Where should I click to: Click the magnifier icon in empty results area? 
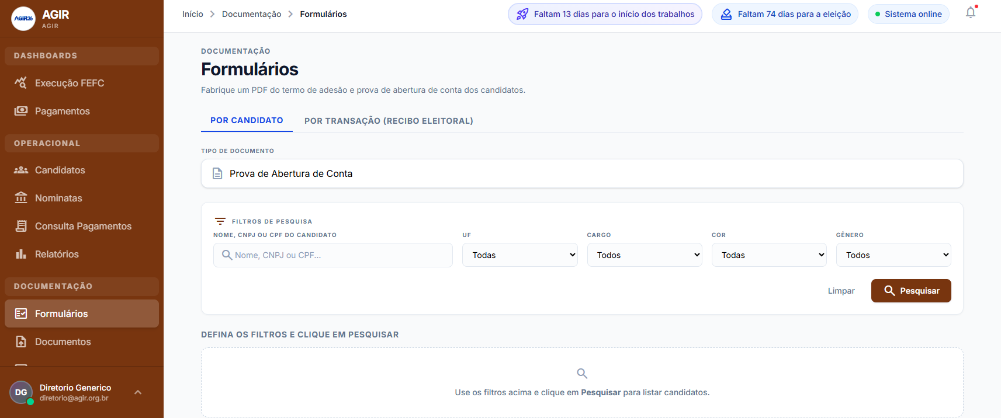coord(582,373)
